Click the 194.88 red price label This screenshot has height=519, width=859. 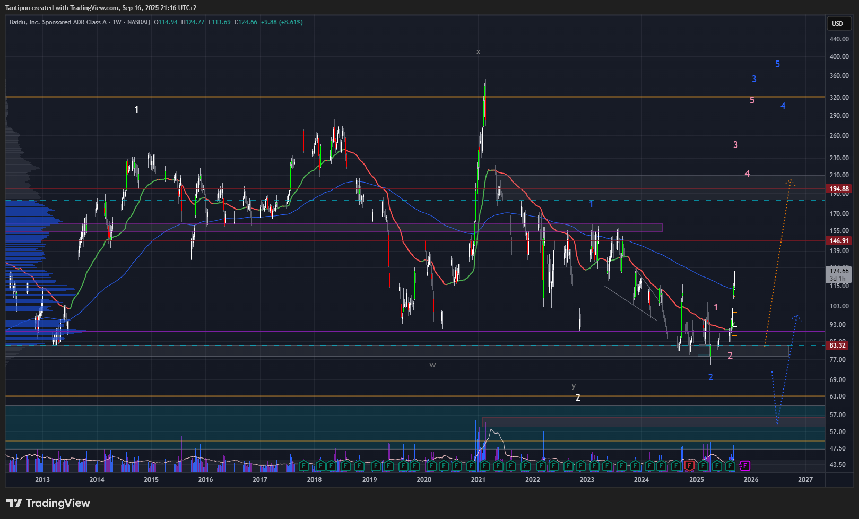[839, 189]
